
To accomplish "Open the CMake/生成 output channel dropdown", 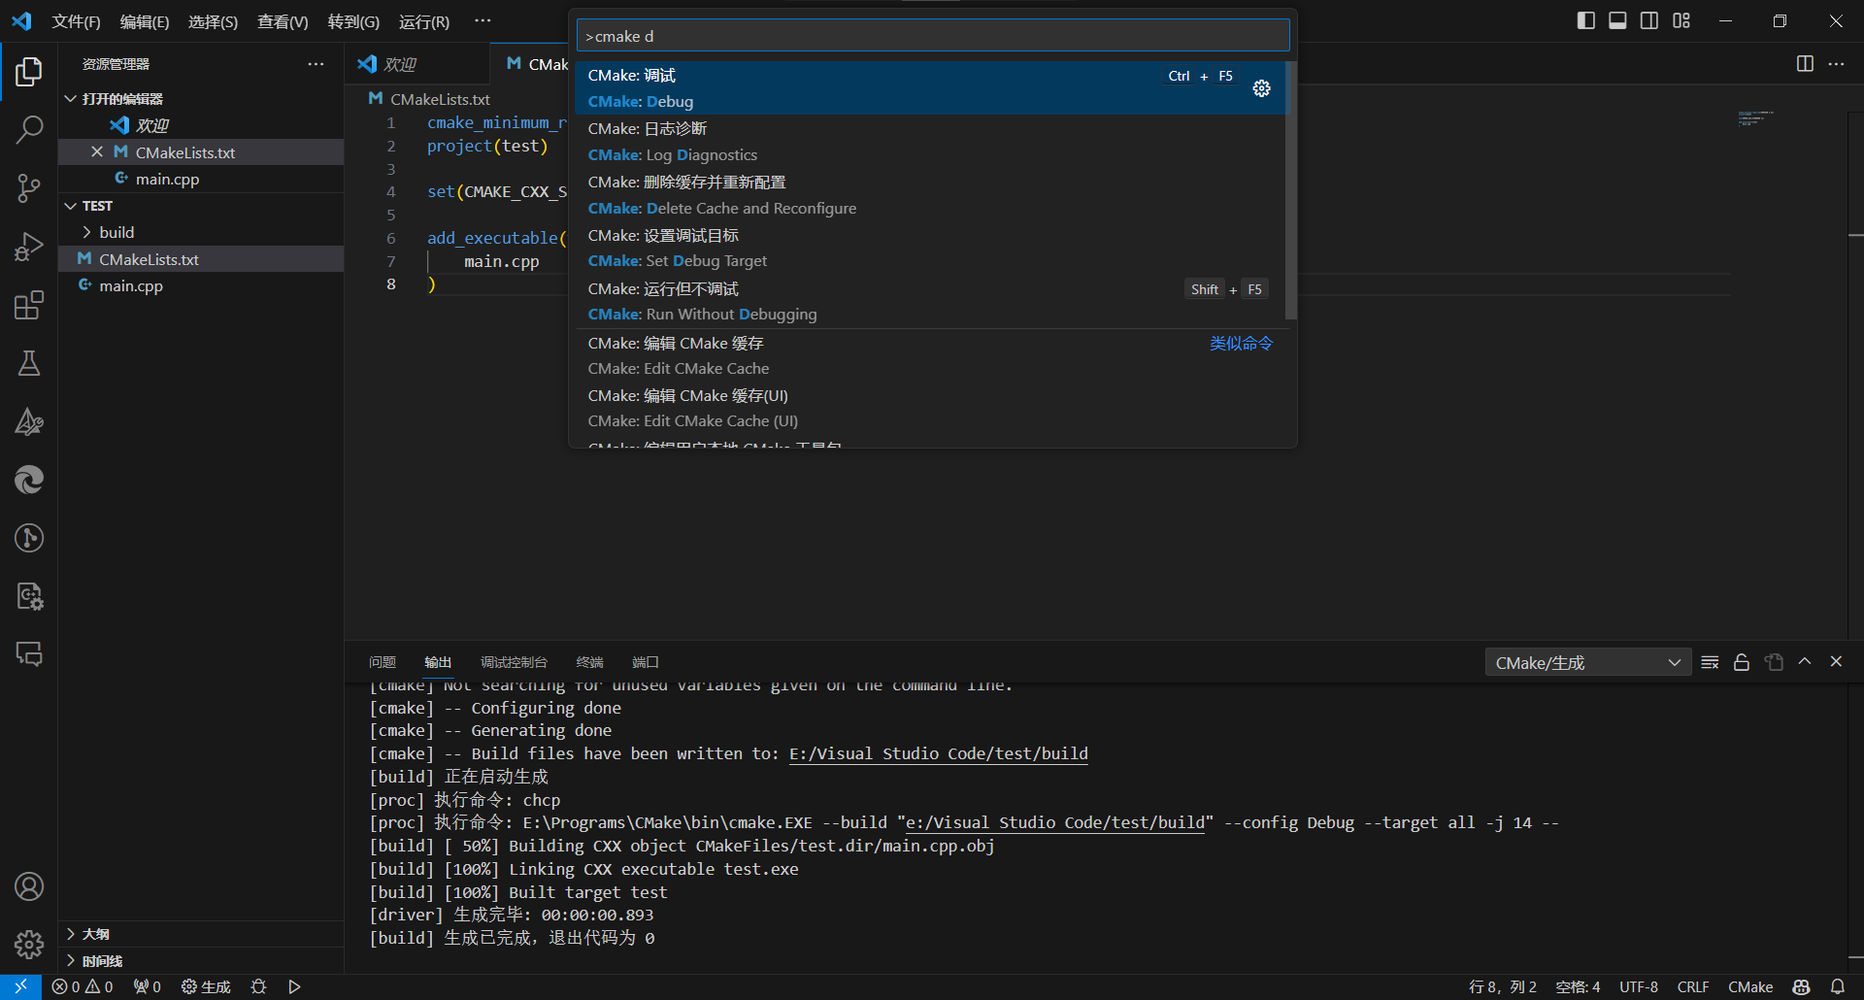I will tap(1587, 662).
